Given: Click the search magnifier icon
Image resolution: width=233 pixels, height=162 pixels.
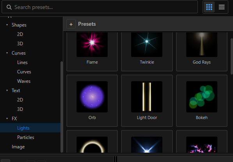Looking at the screenshot, I should coord(9,7).
